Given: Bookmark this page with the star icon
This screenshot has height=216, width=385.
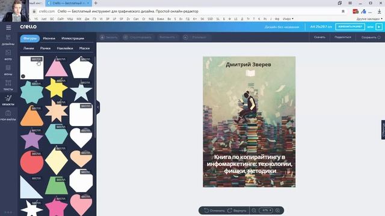Looking at the screenshot, I should pyautogui.click(x=343, y=11).
